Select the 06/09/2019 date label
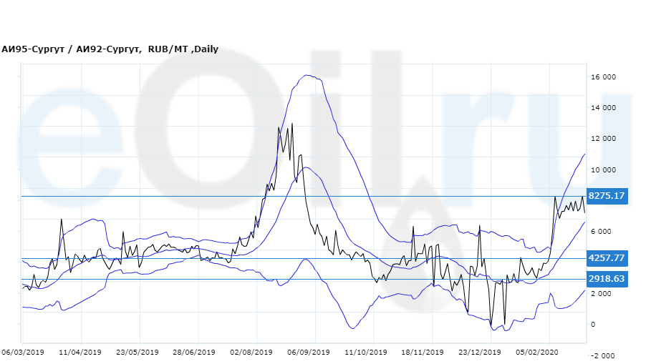This screenshot has width=651, height=364. [x=309, y=353]
